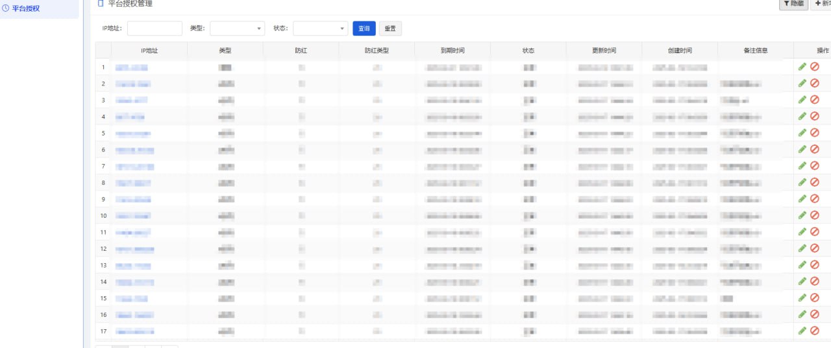Click the red ban icon in row 15
The image size is (831, 348).
click(814, 297)
